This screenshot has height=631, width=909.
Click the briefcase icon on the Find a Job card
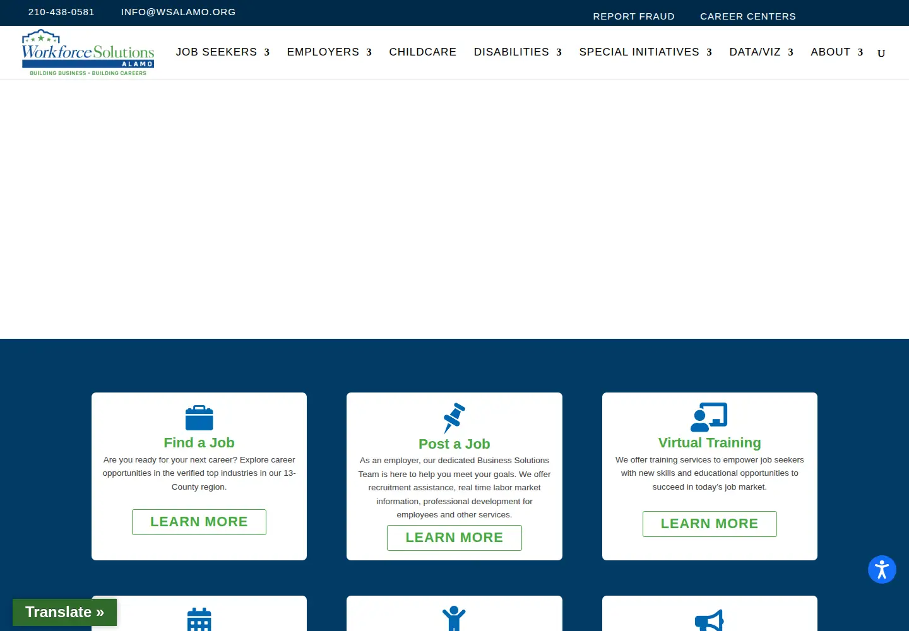[x=199, y=418]
